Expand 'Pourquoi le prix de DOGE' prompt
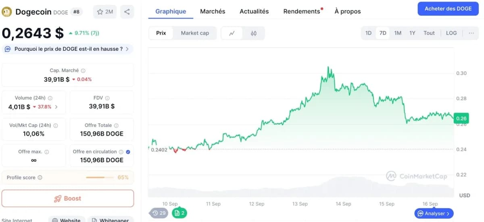 [x=68, y=49]
